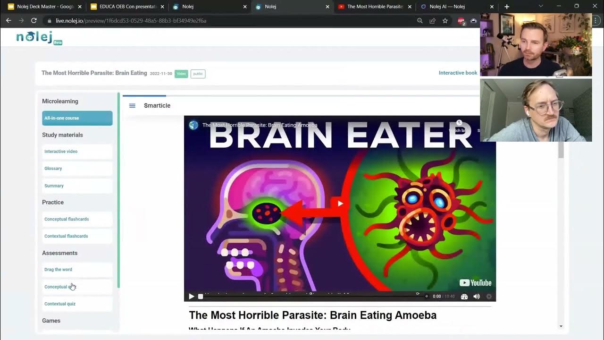Close the Nolej AI — Nolej tab
Viewport: 604px width, 340px height.
click(492, 7)
